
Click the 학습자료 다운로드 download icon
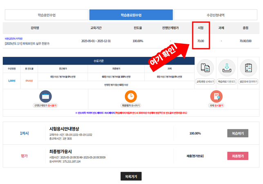(x=227, y=69)
